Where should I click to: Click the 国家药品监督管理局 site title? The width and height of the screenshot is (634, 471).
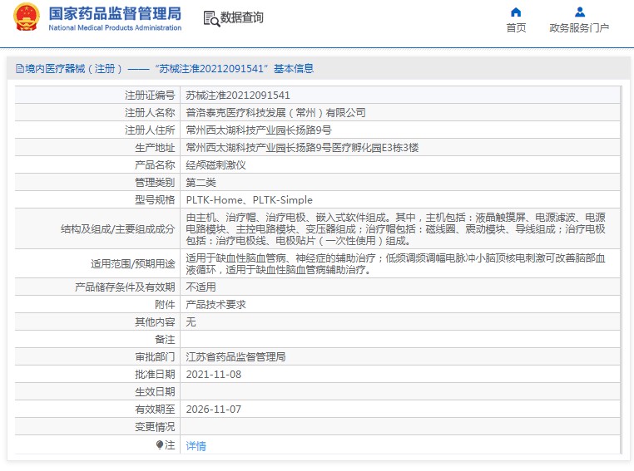tap(115, 14)
